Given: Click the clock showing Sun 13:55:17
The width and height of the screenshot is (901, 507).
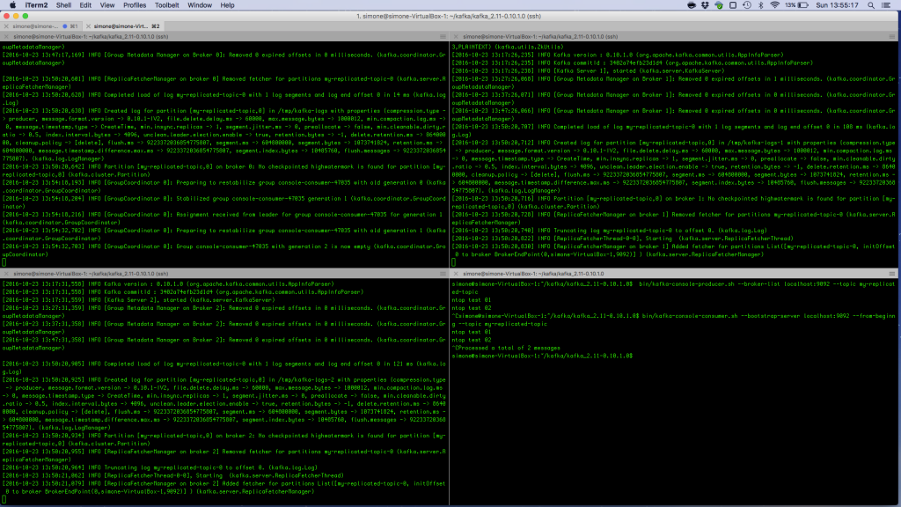Looking at the screenshot, I should point(838,5).
